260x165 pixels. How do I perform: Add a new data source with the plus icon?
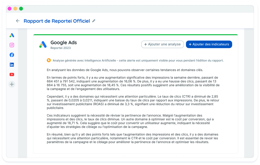pos(12,84)
